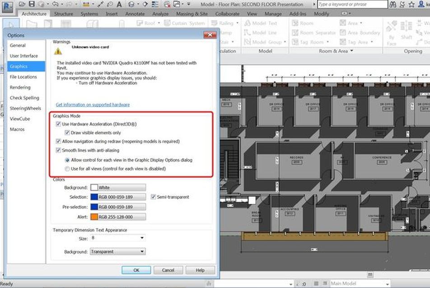Click the White background color button
430x288 pixels.
point(118,187)
